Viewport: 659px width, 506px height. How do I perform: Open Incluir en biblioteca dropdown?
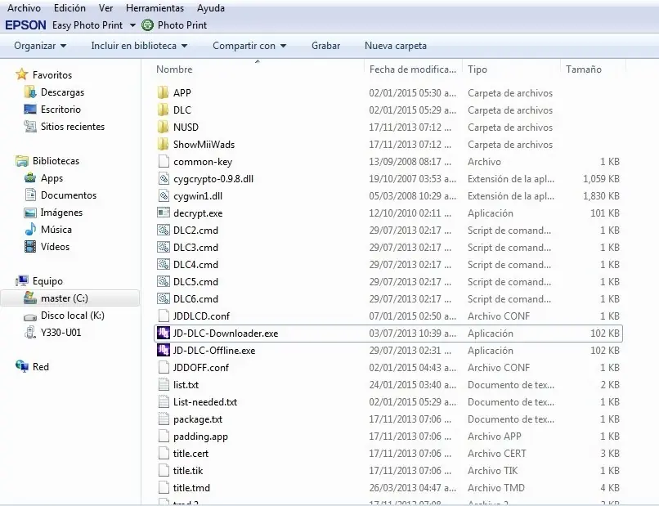[139, 46]
